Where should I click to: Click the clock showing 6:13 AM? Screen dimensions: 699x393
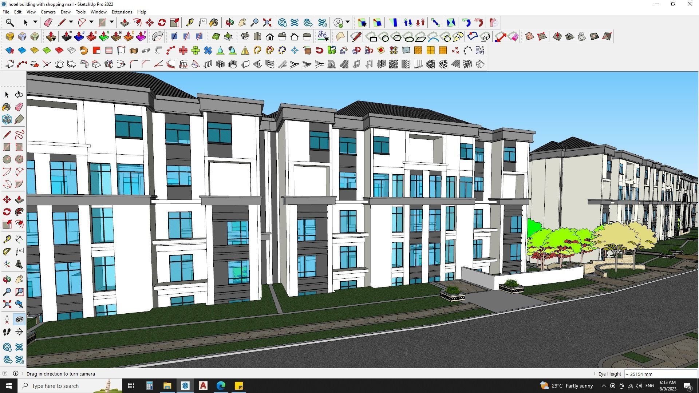(x=668, y=386)
